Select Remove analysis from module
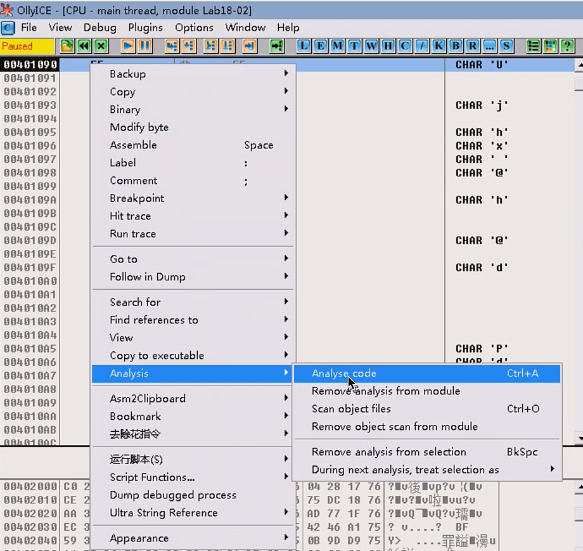Screen dimensions: 583x551 [427, 391]
